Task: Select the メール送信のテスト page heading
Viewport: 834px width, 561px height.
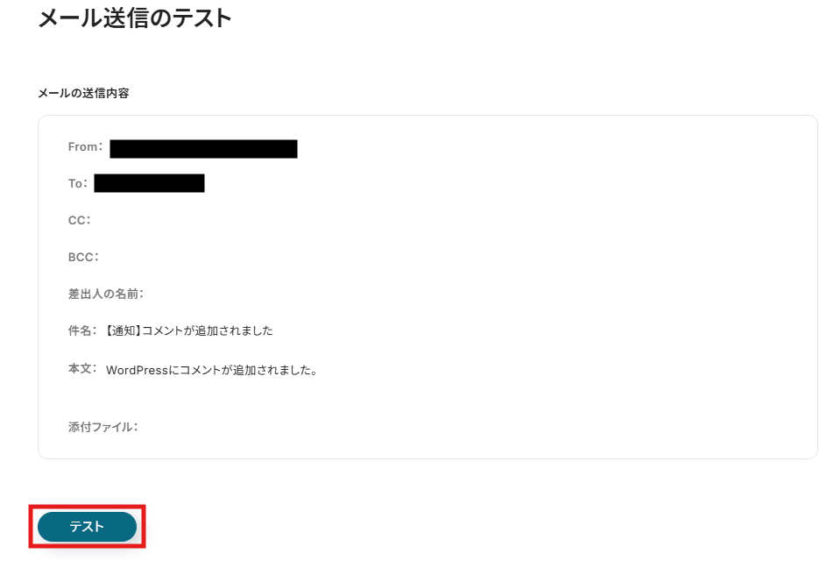Action: pyautogui.click(x=135, y=18)
